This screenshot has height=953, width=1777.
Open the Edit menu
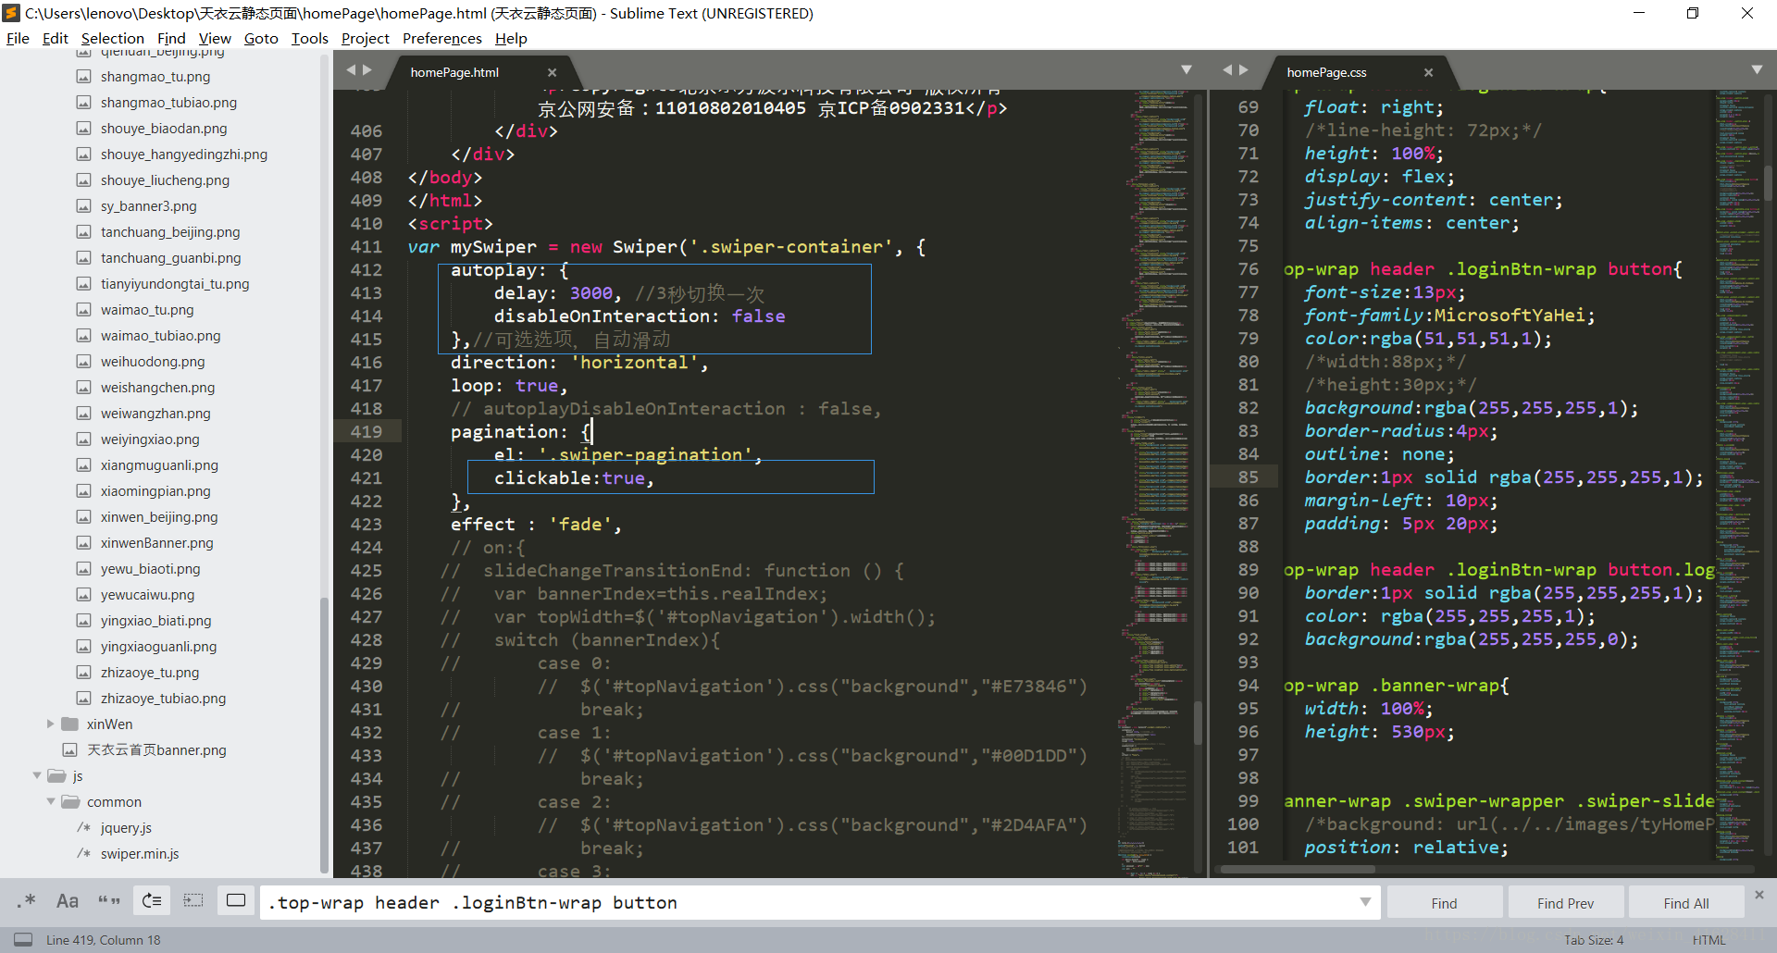pyautogui.click(x=56, y=38)
